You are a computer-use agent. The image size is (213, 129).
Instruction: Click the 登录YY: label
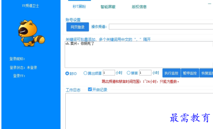click(x=19, y=76)
